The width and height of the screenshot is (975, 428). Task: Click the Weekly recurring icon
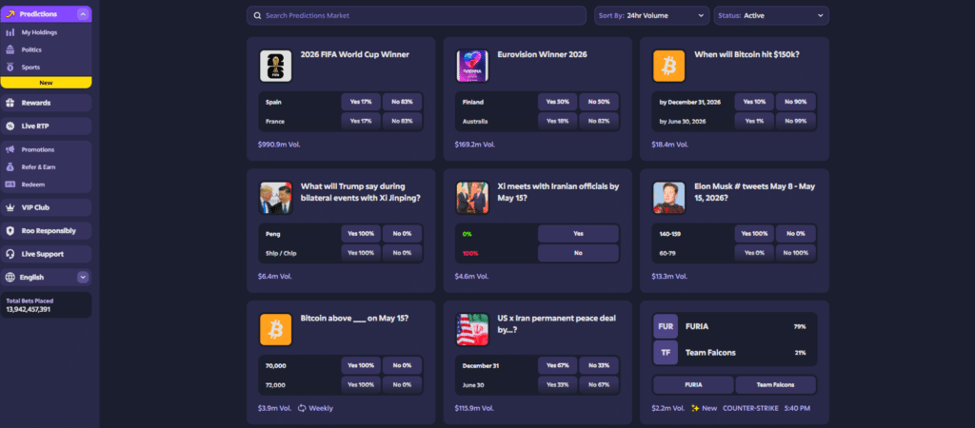click(x=302, y=408)
